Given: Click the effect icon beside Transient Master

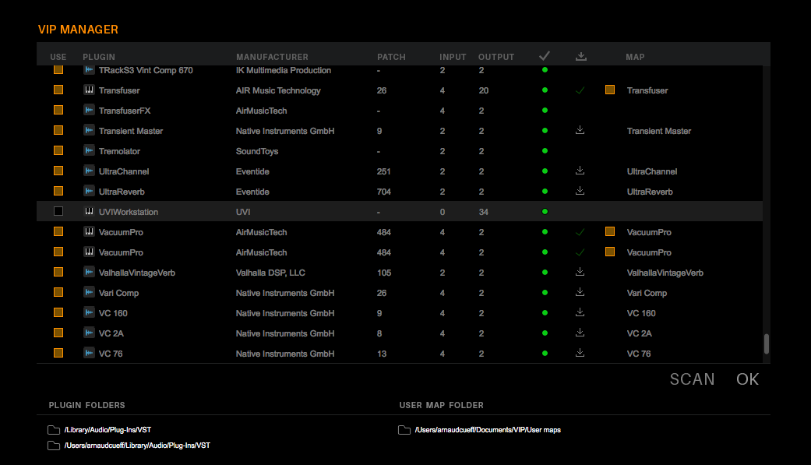Looking at the screenshot, I should pyautogui.click(x=89, y=130).
